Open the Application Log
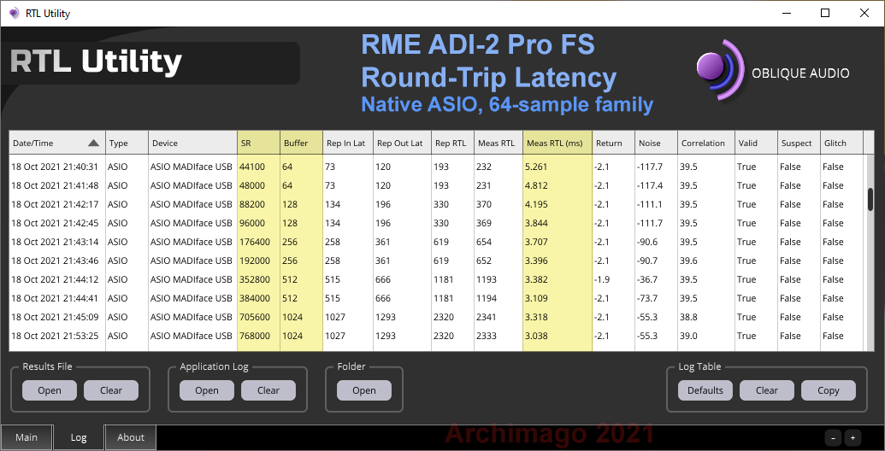 (207, 390)
